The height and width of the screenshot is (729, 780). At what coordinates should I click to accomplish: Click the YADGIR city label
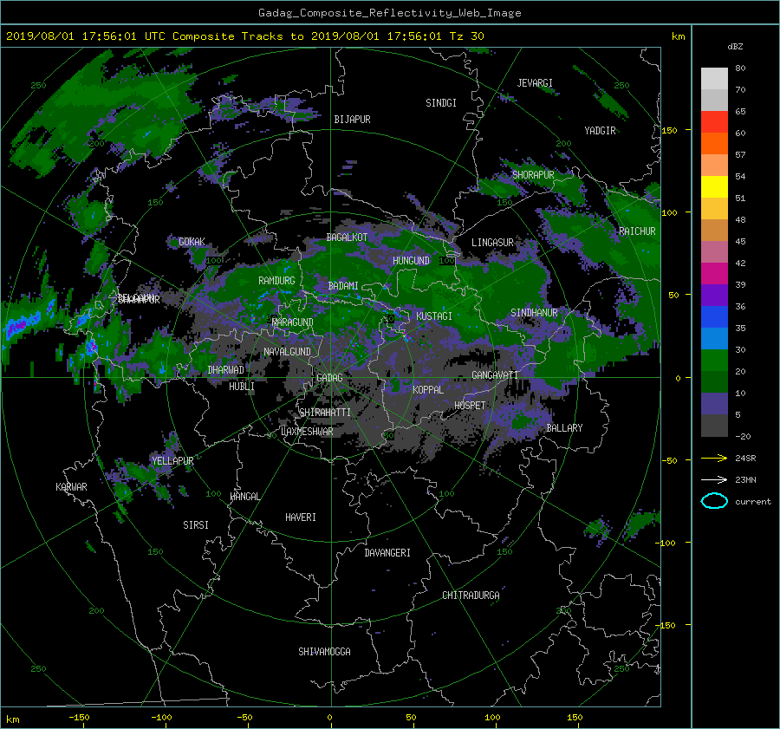point(600,131)
